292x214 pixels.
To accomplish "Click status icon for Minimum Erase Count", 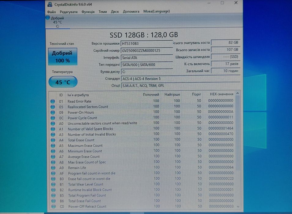I will click(53, 151).
